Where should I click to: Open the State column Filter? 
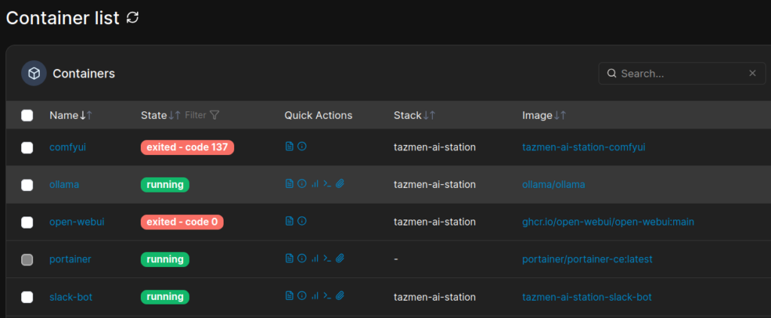point(203,115)
